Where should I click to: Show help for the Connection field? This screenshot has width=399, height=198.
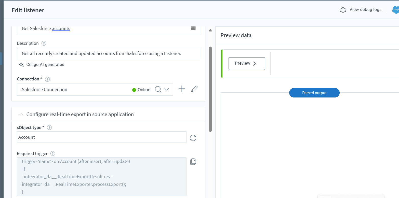(47, 79)
